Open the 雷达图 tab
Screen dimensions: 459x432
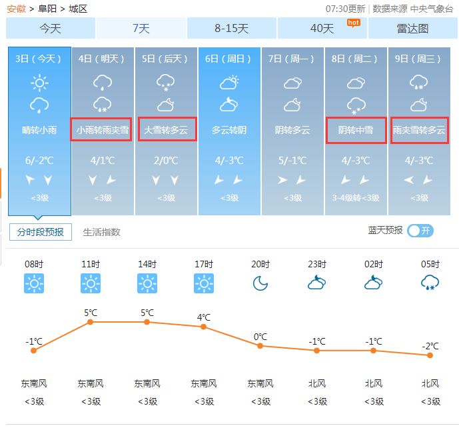[x=412, y=29]
